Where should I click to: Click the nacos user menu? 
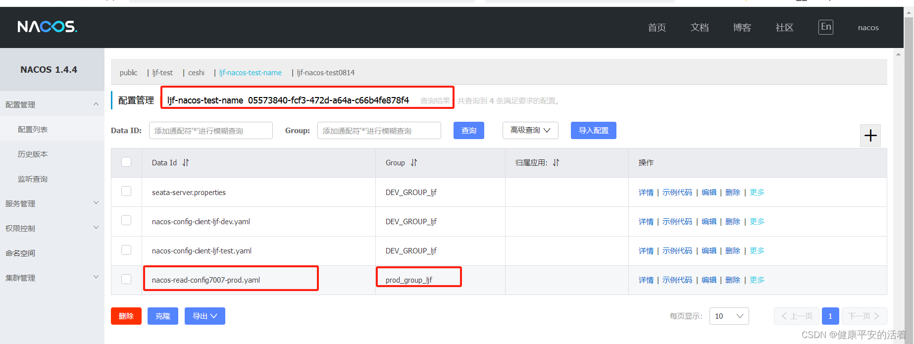[868, 28]
